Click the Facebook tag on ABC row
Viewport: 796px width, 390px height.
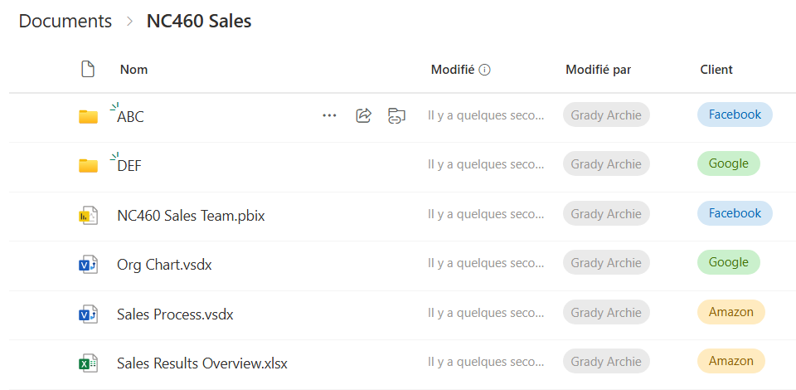coord(735,115)
